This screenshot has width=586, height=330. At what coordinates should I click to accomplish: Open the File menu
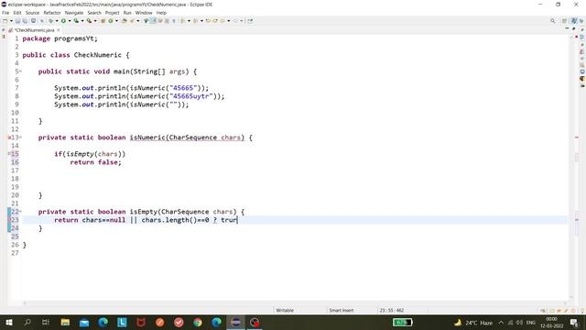coord(5,13)
